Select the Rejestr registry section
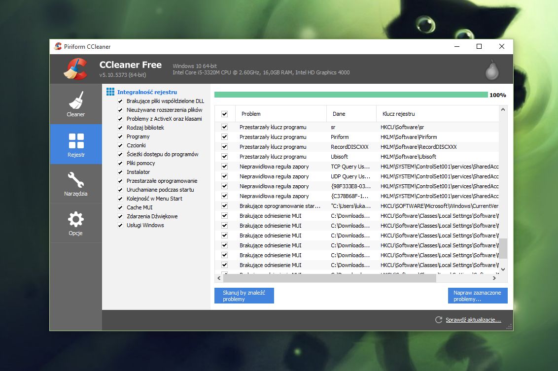The height and width of the screenshot is (371, 558). 76,144
